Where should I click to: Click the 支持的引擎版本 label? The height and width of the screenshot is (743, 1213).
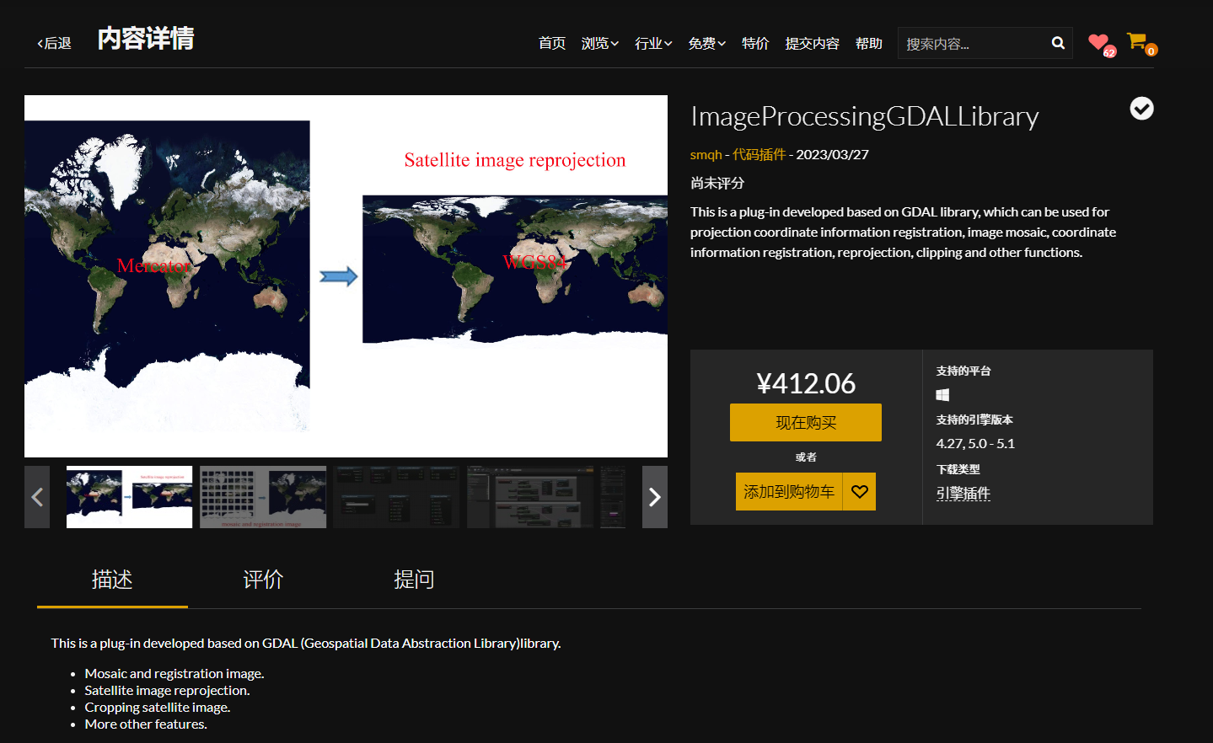(x=974, y=420)
